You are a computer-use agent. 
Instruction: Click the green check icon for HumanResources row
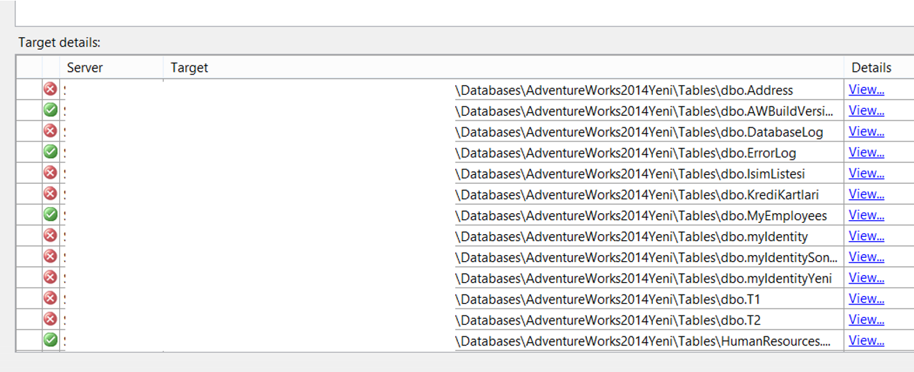(50, 340)
